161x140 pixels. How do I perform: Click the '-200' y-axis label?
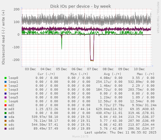coord(16,60)
